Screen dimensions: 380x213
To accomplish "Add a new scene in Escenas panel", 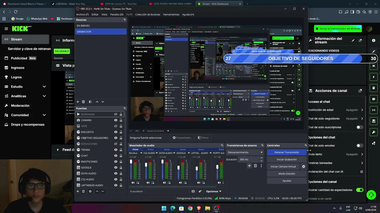I will point(78,102).
